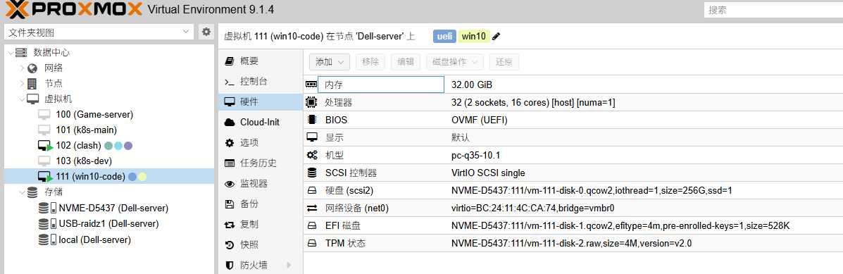This screenshot has width=843, height=274.
Task: Click the database icon in SCSI 控制器 row
Action: pyautogui.click(x=311, y=173)
